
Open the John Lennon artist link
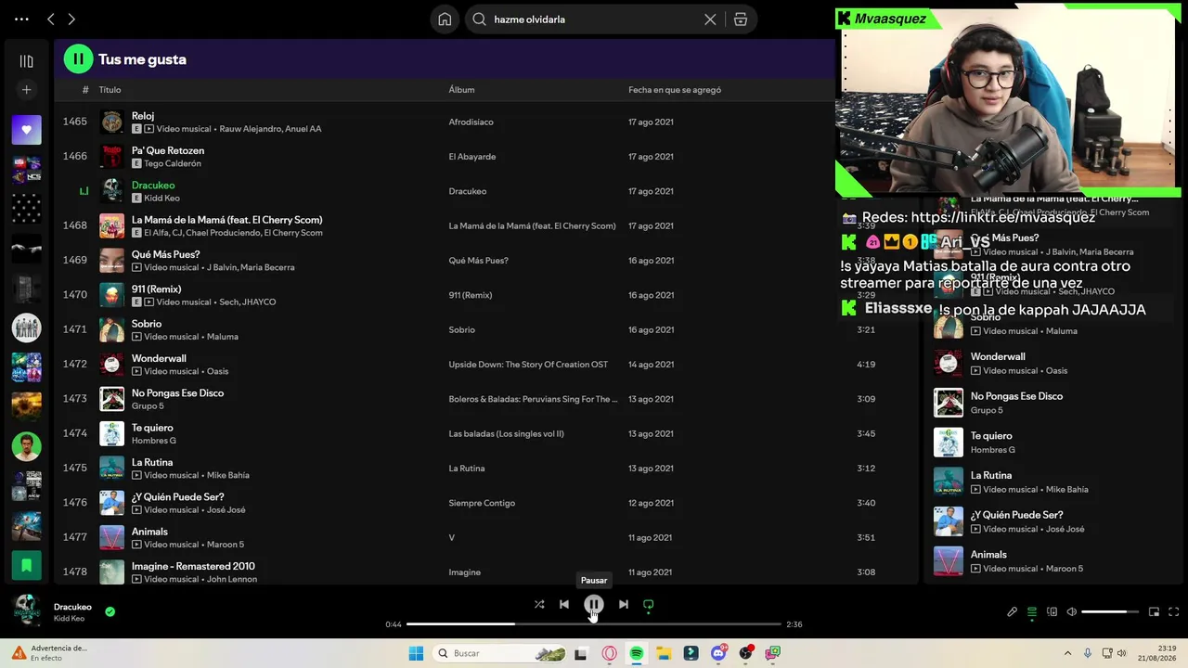231,579
